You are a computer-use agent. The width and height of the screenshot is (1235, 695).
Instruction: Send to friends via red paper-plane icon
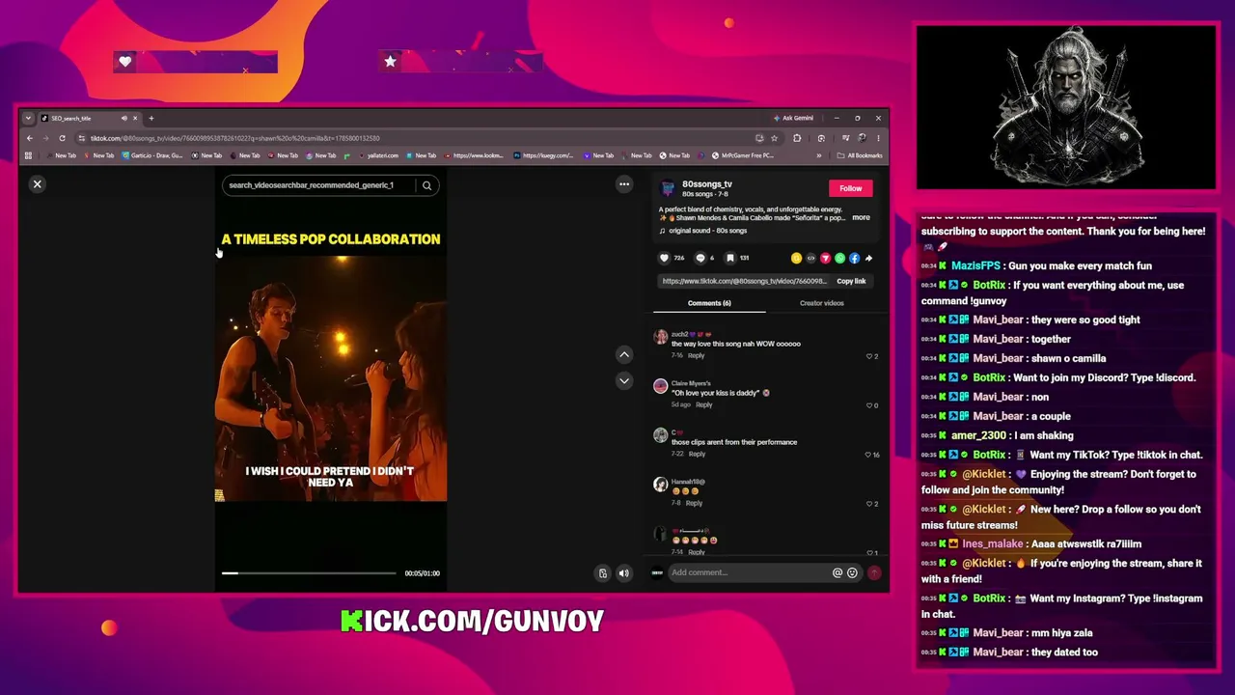click(825, 258)
